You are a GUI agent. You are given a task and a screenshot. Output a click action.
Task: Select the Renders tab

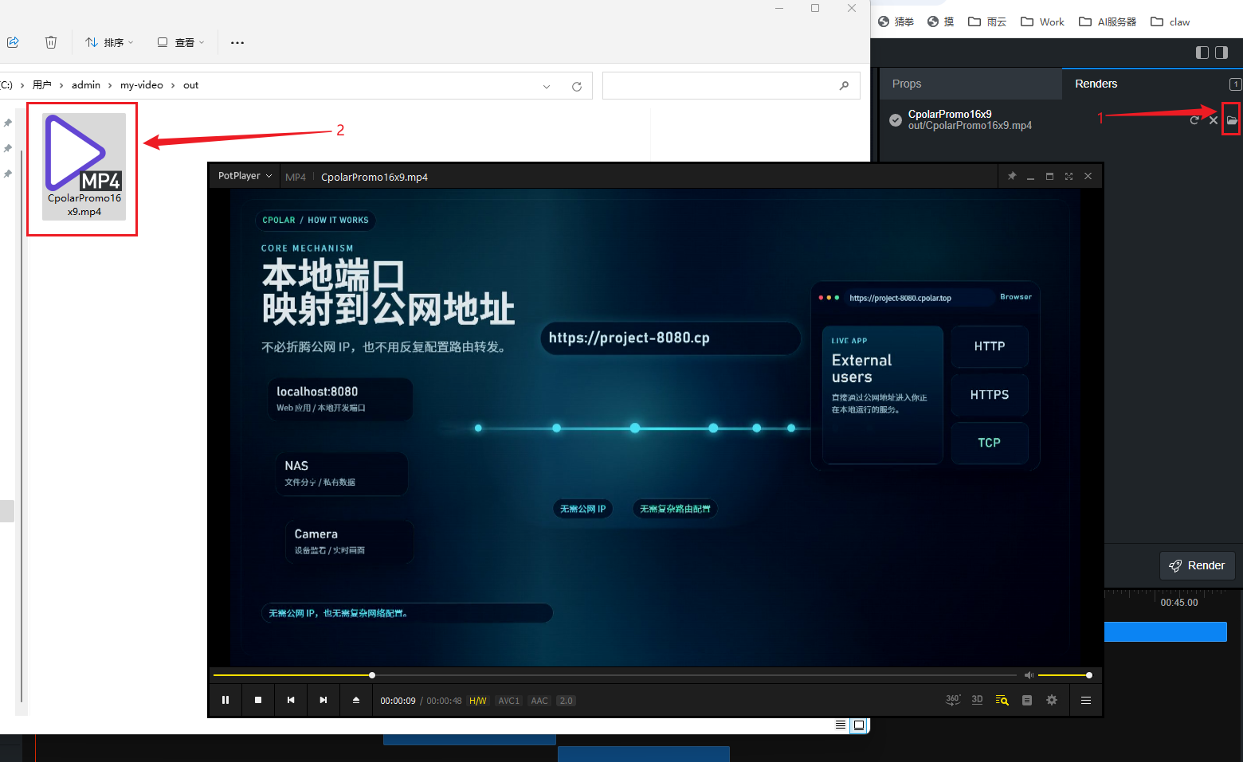tap(1096, 84)
